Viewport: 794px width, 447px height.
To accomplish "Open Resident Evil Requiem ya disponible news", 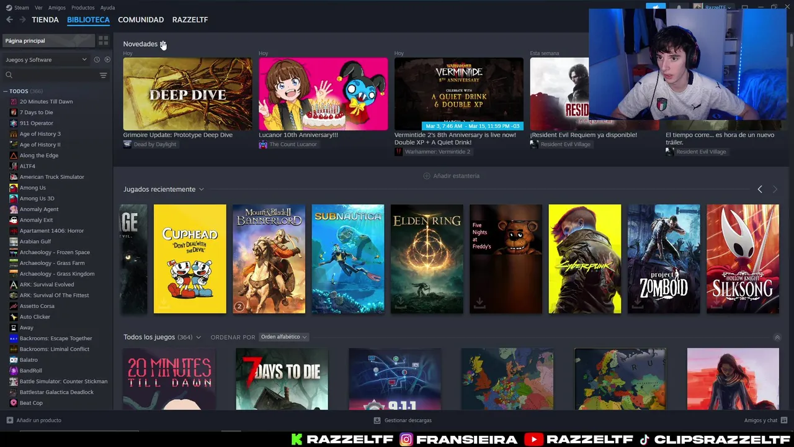I will point(583,135).
